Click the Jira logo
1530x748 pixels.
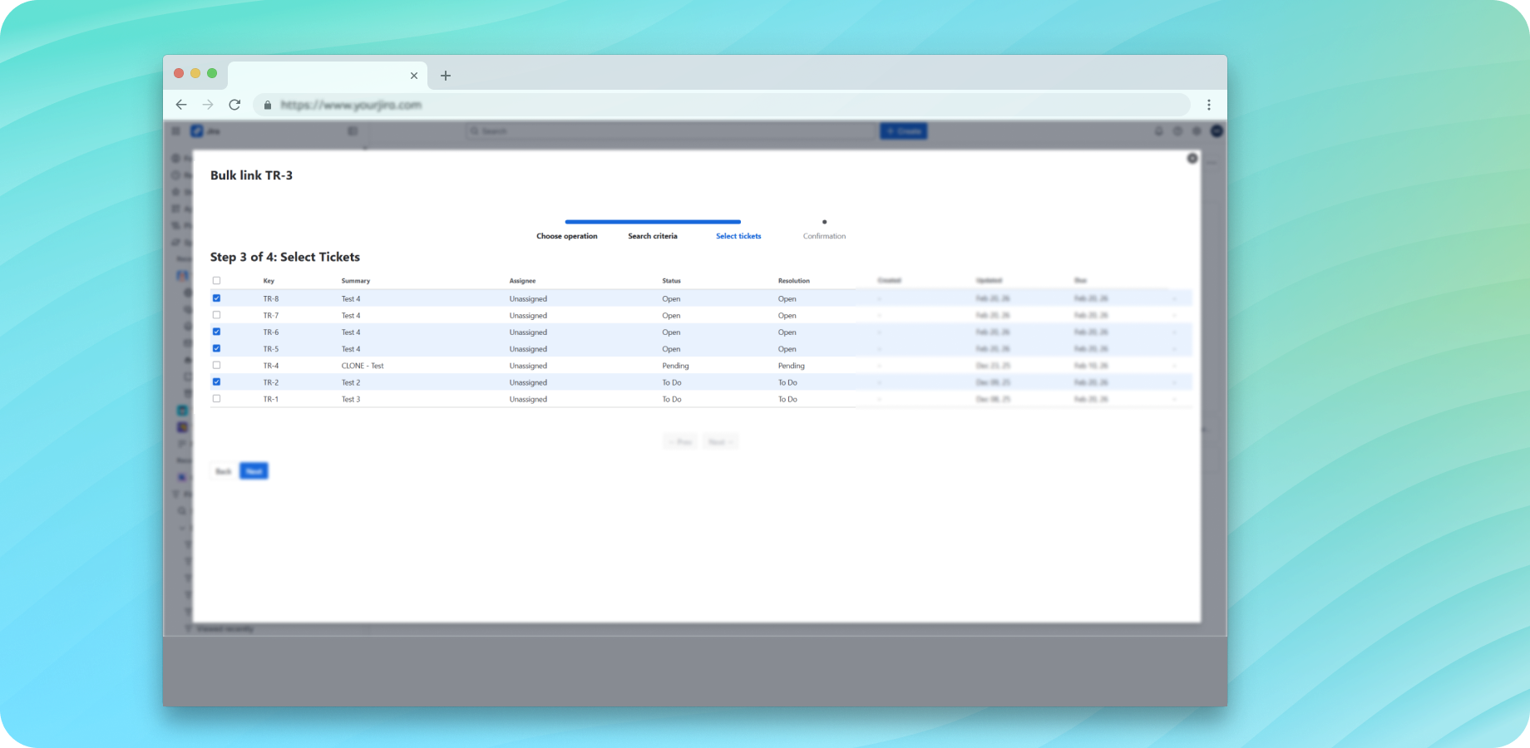pos(205,131)
